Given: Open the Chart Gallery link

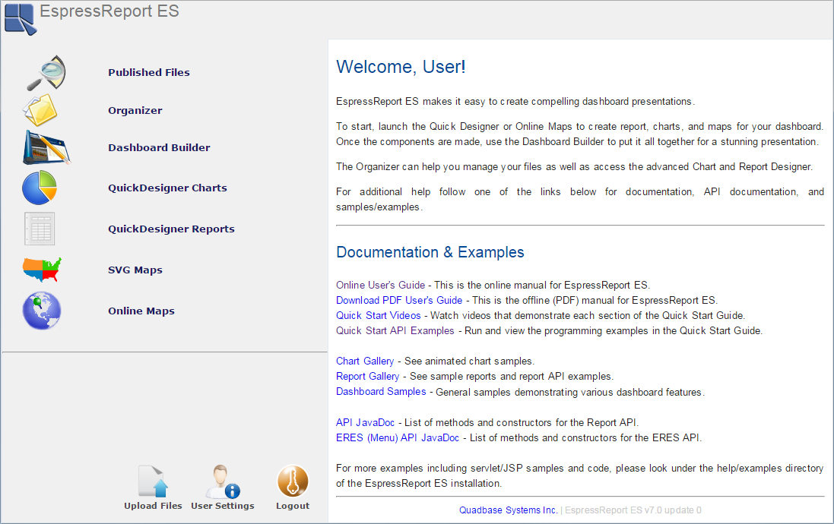Looking at the screenshot, I should pyautogui.click(x=365, y=361).
